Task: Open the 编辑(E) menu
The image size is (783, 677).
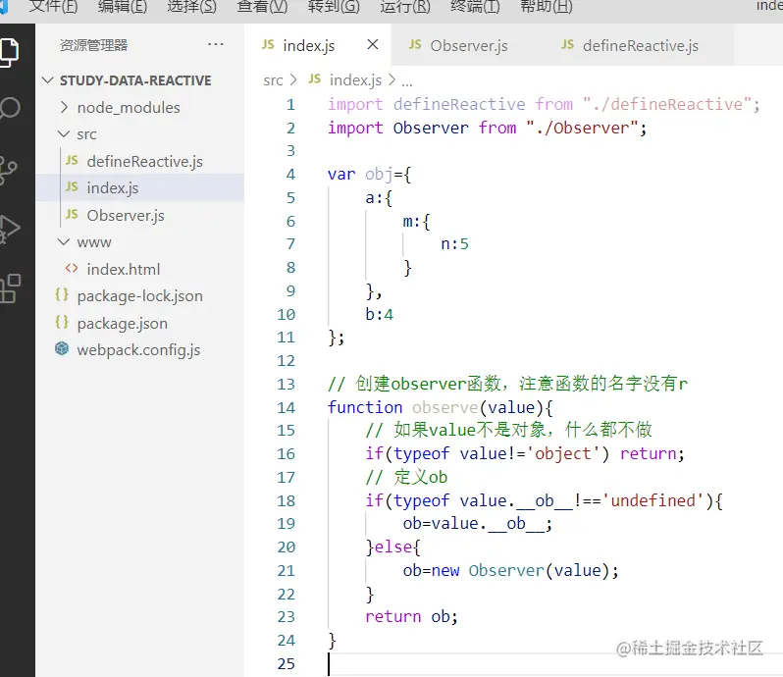Action: 123,7
